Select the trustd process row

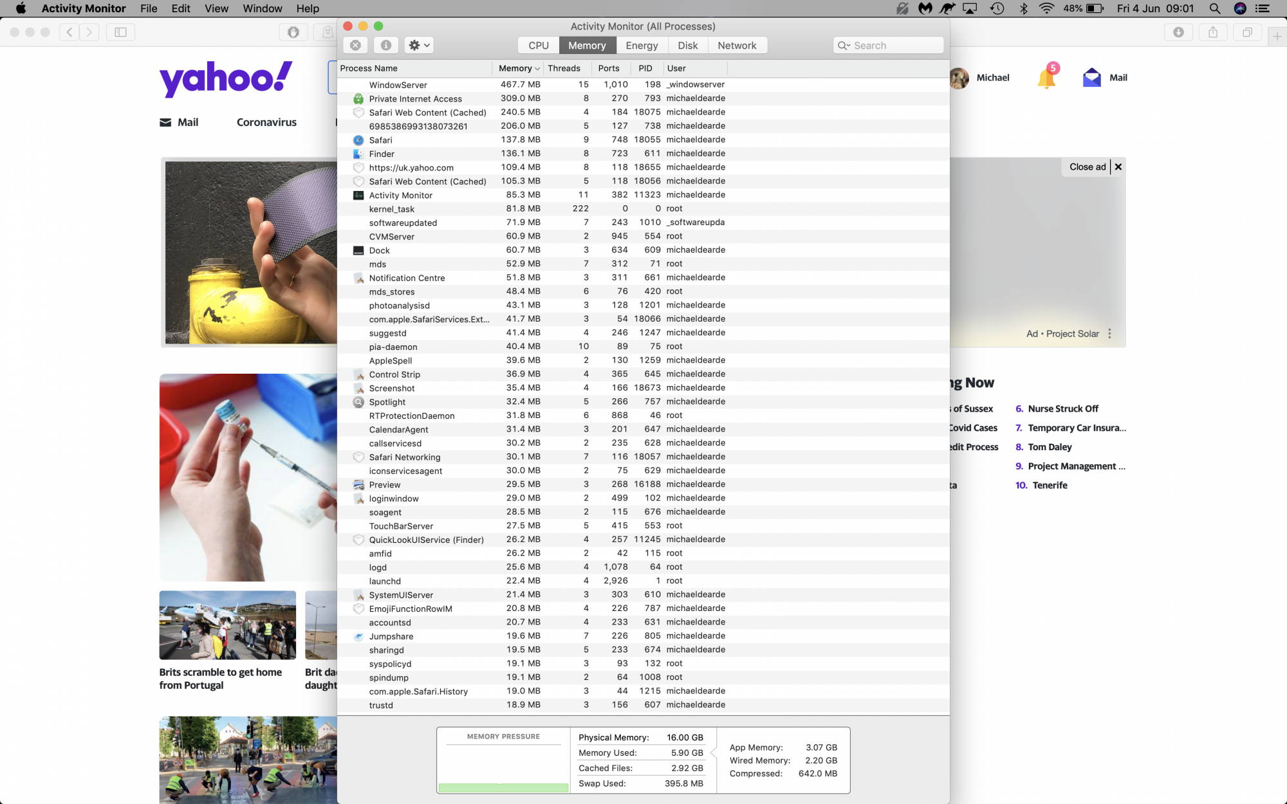[643, 705]
